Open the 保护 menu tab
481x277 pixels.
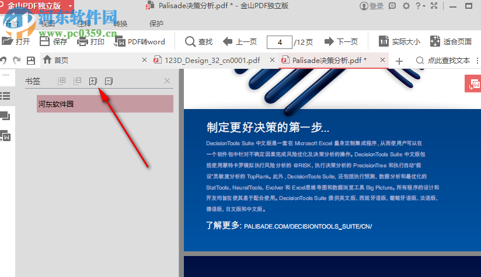pyautogui.click(x=156, y=23)
